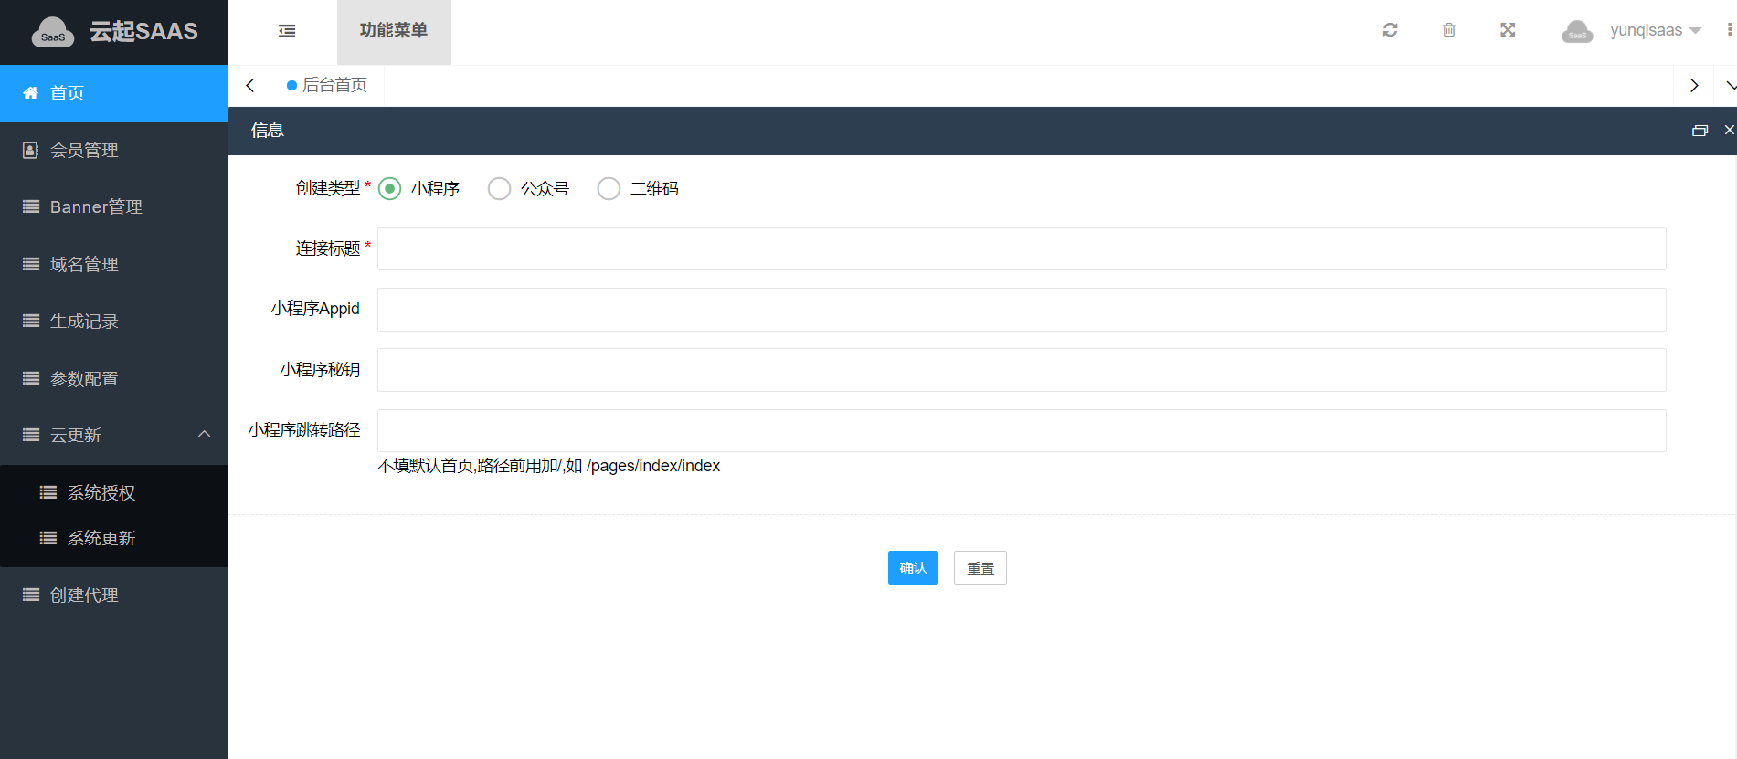The width and height of the screenshot is (1737, 759).
Task: Click the 重置 reset button
Action: point(980,568)
